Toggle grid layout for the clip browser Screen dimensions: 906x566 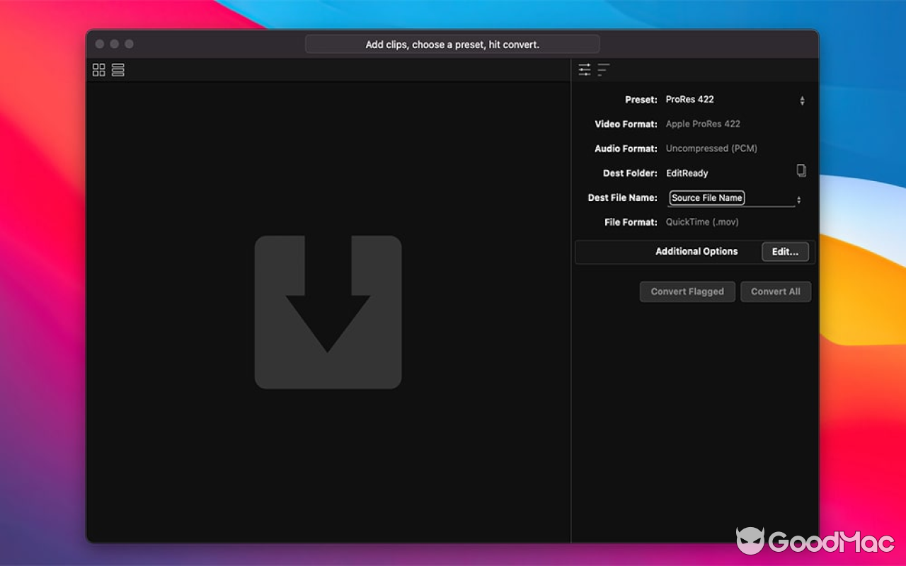pyautogui.click(x=98, y=69)
